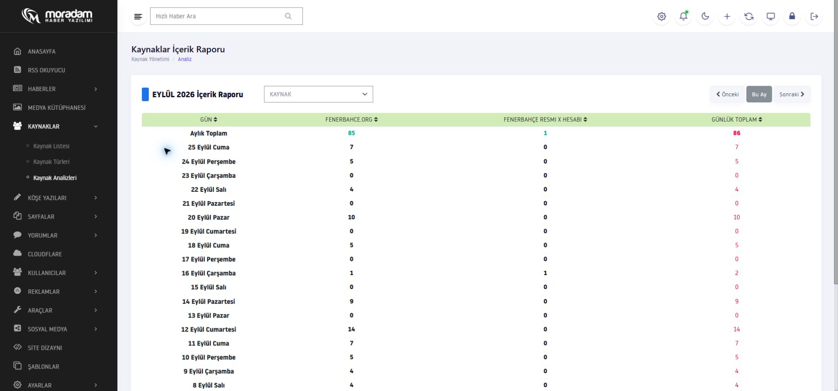Click the RSS Okuyucu feed icon
Viewport: 838px width, 391px height.
coord(18,70)
